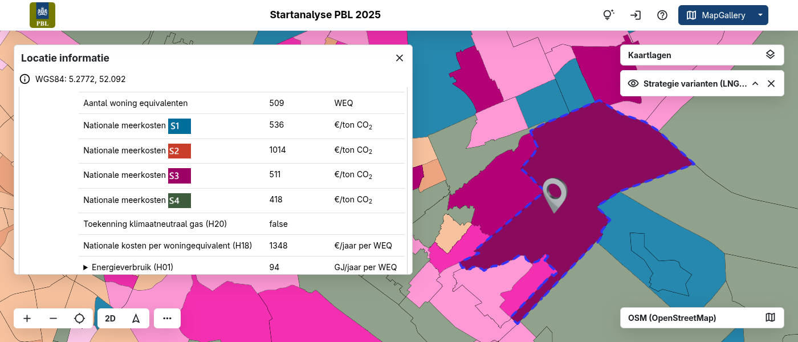Open the three-dots more options menu
Viewport: 798px width, 342px height.
pos(167,319)
